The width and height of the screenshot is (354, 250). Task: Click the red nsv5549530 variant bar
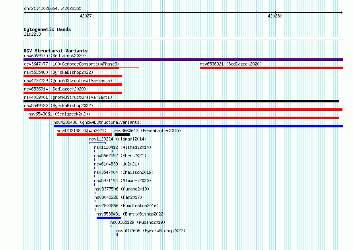coord(183,110)
